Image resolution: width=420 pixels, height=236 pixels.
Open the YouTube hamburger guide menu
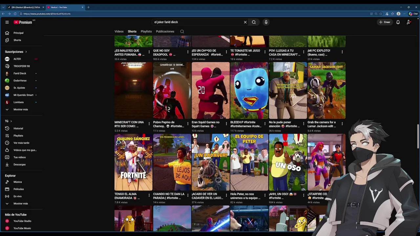pyautogui.click(x=7, y=22)
